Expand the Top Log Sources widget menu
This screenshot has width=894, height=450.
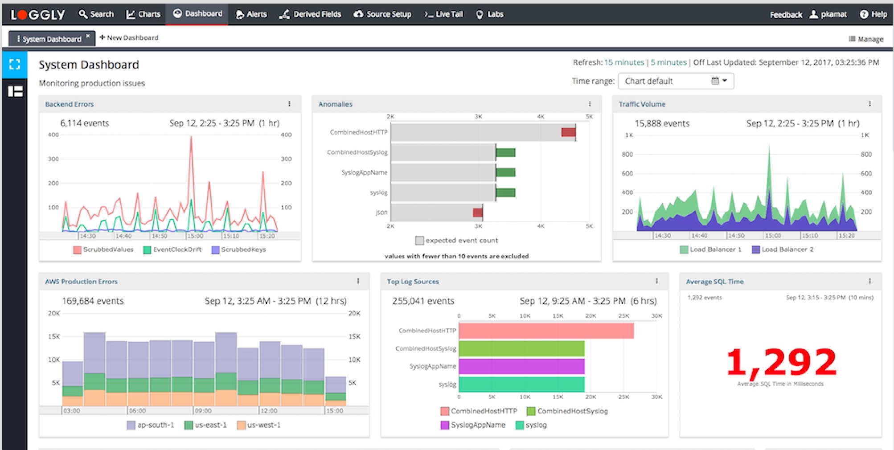(x=656, y=281)
